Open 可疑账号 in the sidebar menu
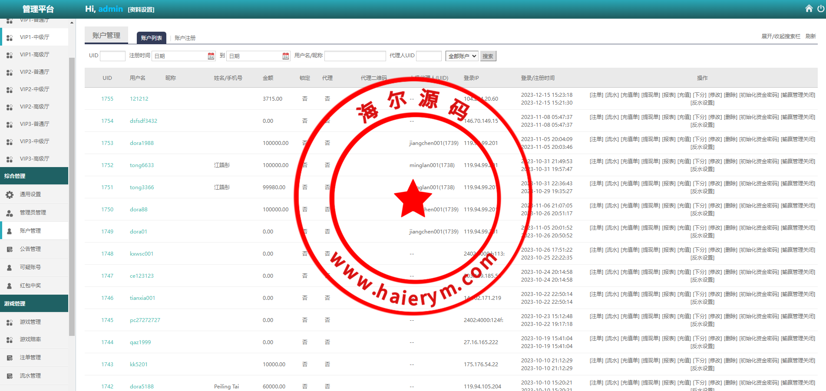This screenshot has height=391, width=826. (30, 267)
